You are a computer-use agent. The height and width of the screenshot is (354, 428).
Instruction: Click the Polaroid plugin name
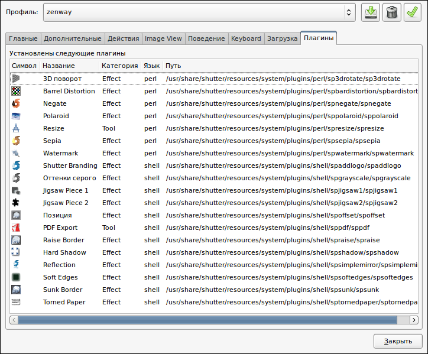[56, 116]
